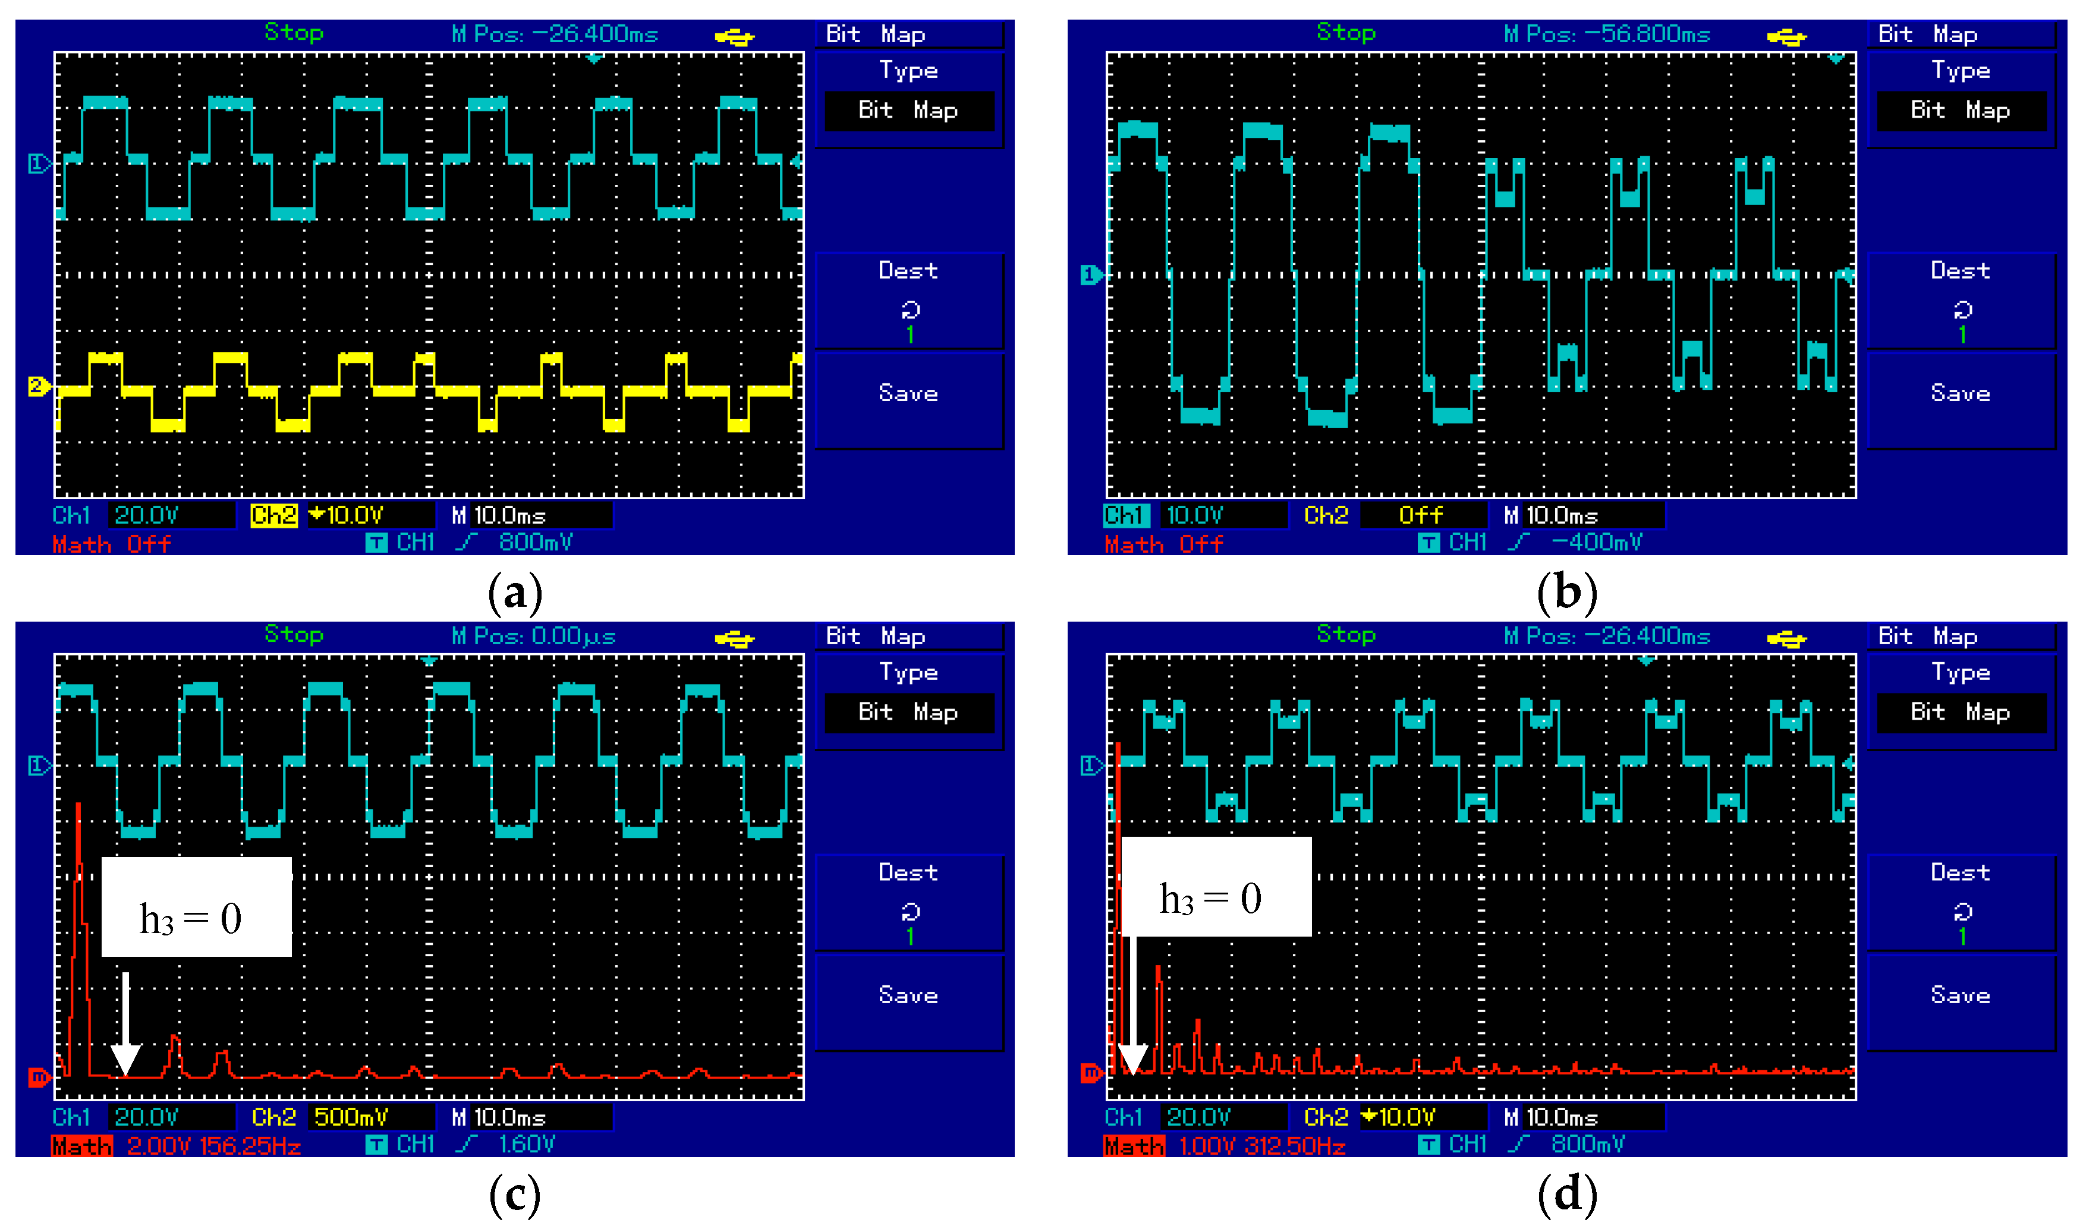Click the USB icon in panel (a)
The image size is (2083, 1229).
(734, 37)
